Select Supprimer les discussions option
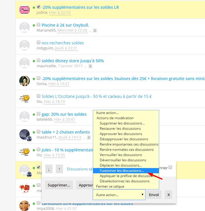Viewport: 205px width, 211px height. (x=126, y=123)
